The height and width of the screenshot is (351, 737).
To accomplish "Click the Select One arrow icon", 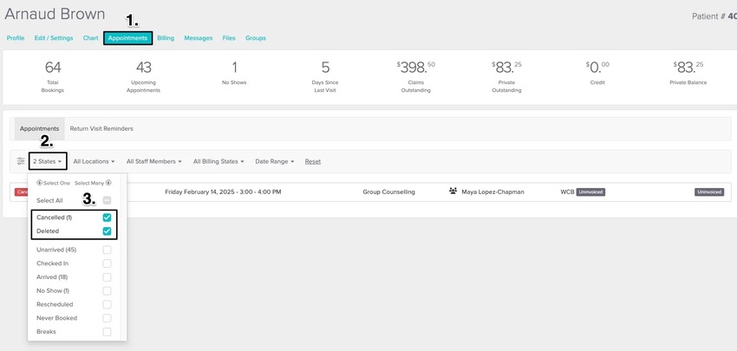I will [x=40, y=183].
